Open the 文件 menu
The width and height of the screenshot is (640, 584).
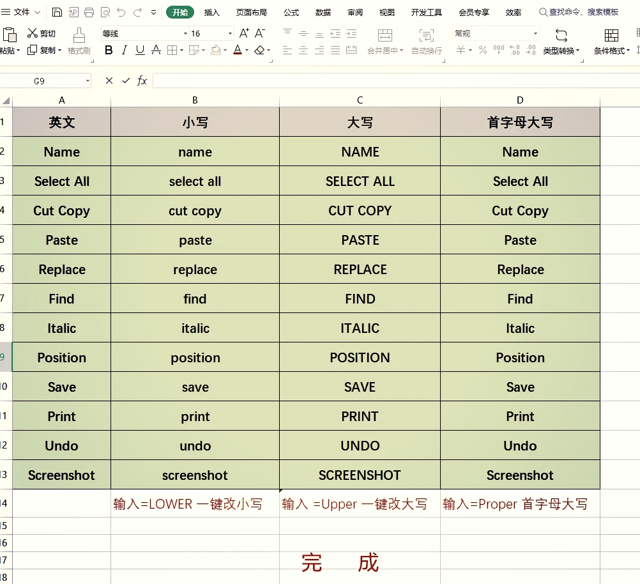(x=21, y=12)
